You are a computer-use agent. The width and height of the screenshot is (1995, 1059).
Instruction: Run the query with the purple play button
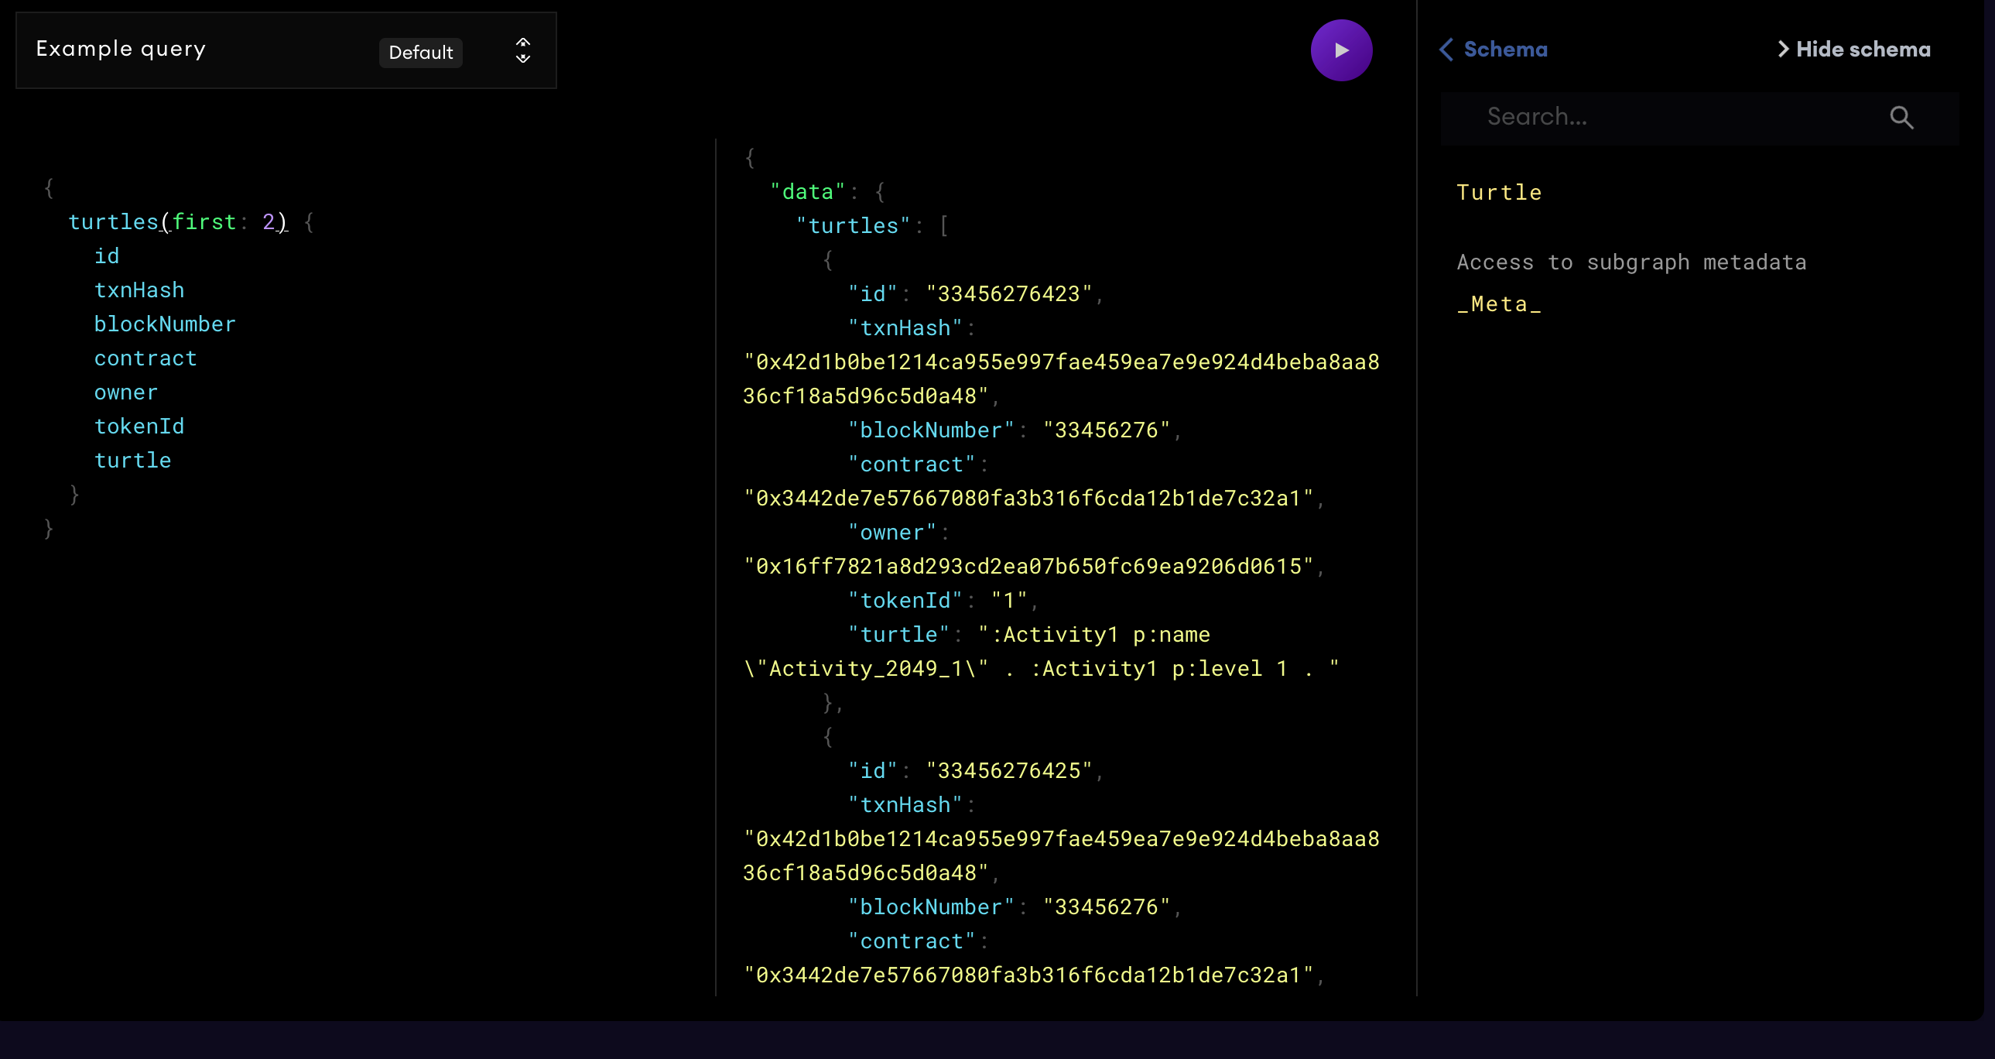click(1340, 50)
